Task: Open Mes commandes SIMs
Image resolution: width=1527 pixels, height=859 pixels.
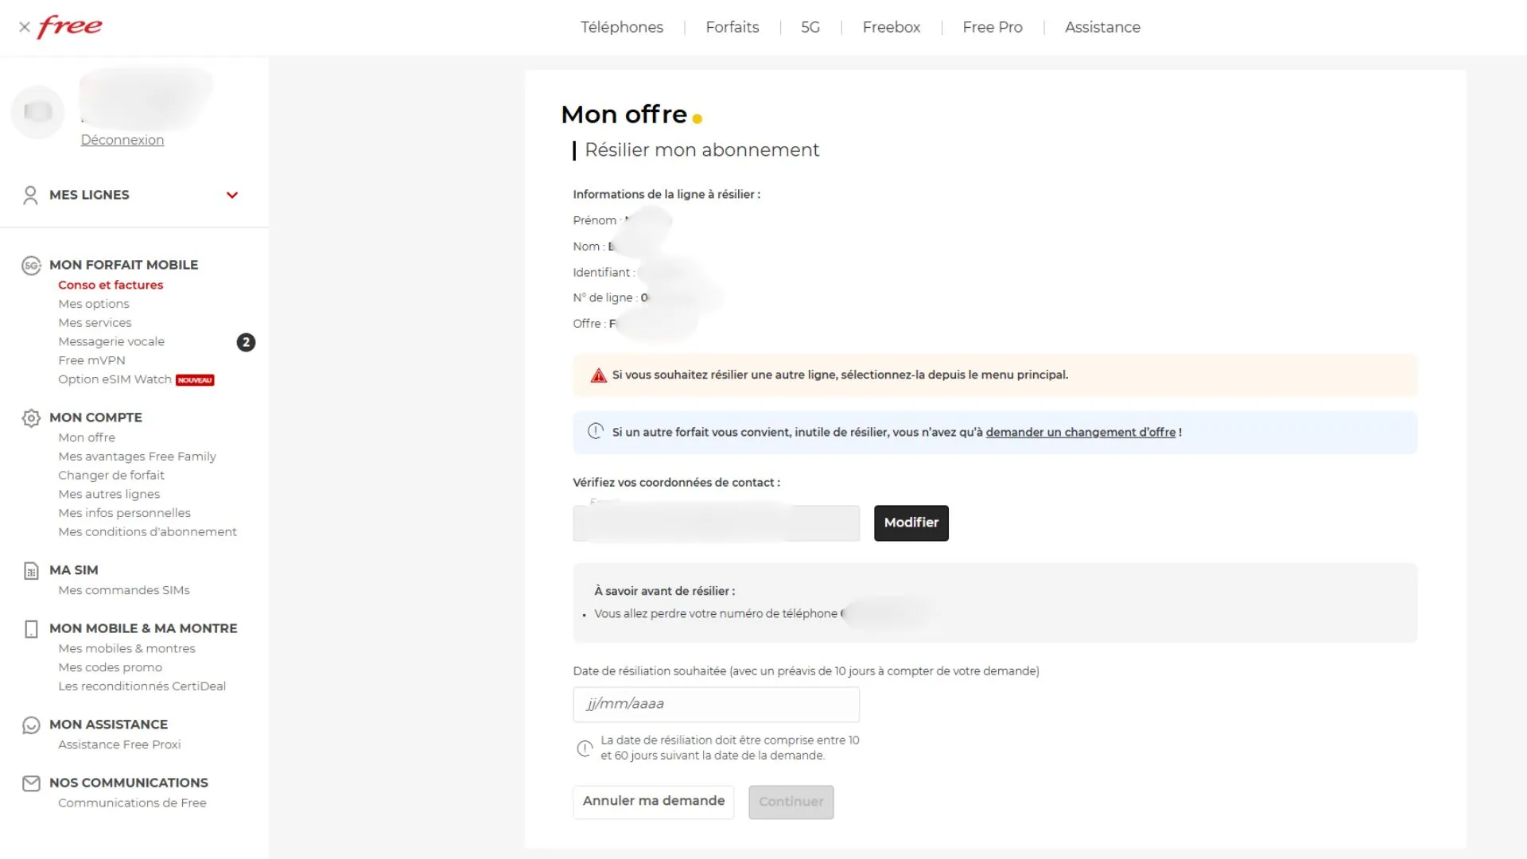Action: (x=124, y=590)
